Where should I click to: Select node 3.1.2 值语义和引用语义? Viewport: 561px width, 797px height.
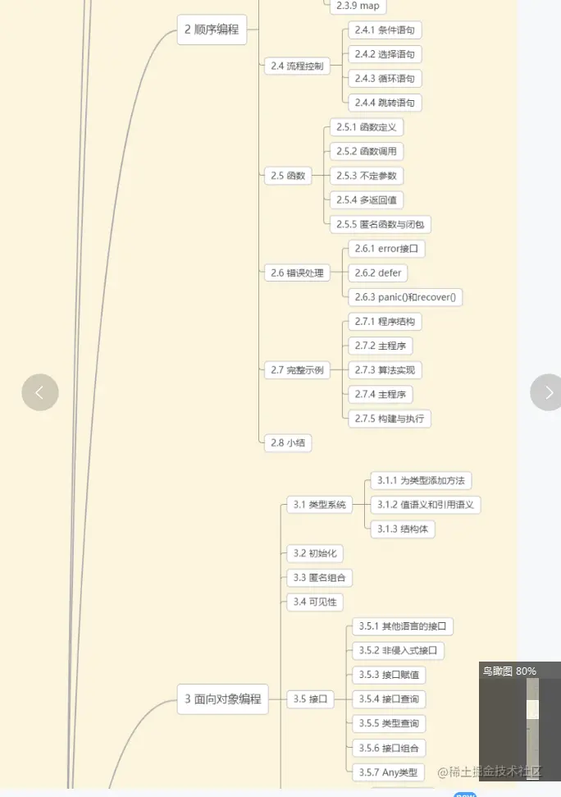click(x=426, y=505)
